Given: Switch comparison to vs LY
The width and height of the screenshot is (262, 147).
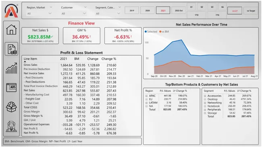Looking at the screenshot, I should 235,11.
